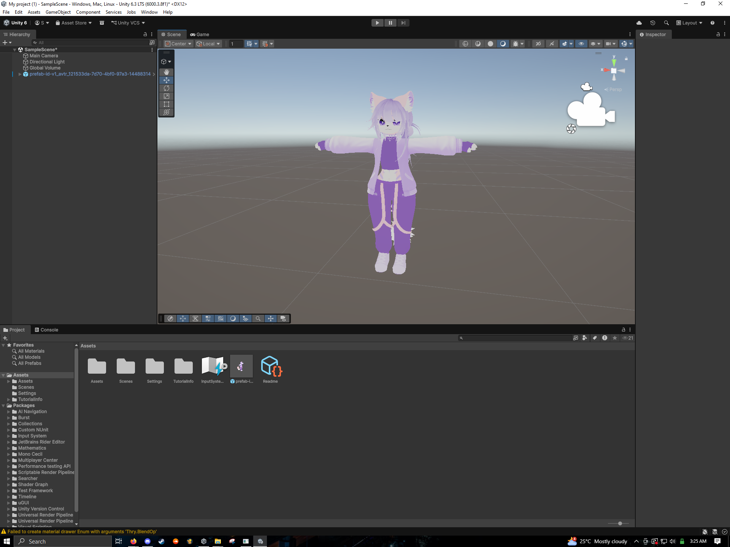Click the large camera gizmo in scene
Viewport: 730px width, 547px height.
pos(591,110)
